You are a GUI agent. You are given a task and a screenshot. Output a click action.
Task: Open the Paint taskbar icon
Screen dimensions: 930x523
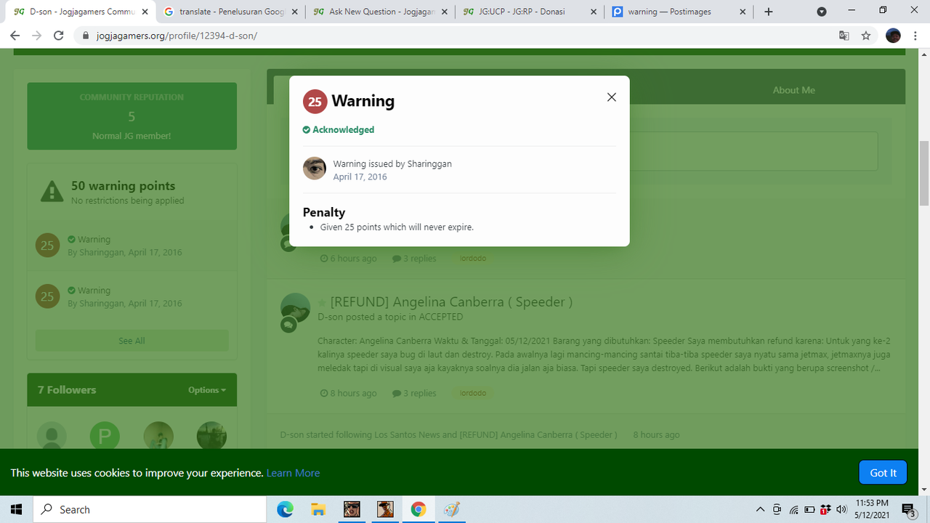tap(451, 509)
